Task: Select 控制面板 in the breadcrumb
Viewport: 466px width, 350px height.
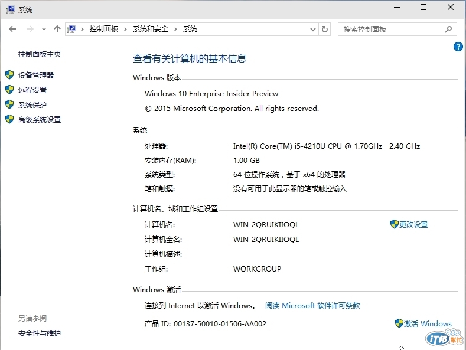Action: pyautogui.click(x=104, y=29)
